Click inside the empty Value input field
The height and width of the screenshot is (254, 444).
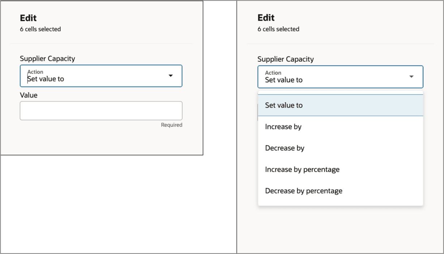coord(101,111)
